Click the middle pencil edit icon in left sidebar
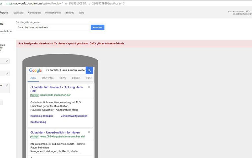This screenshot has height=158, width=252. (7, 73)
